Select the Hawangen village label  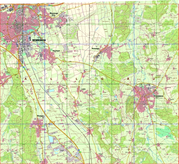pos(95,48)
